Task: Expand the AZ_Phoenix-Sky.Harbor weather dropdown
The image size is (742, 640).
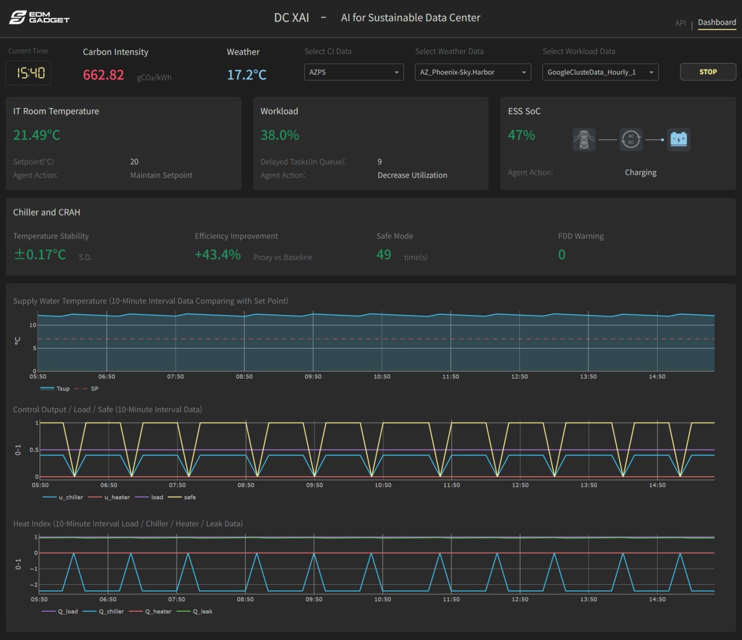Action: [x=473, y=72]
